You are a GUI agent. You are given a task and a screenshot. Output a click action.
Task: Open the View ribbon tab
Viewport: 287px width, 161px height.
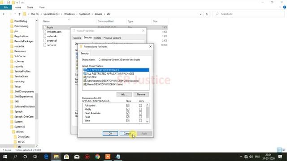(42, 7)
